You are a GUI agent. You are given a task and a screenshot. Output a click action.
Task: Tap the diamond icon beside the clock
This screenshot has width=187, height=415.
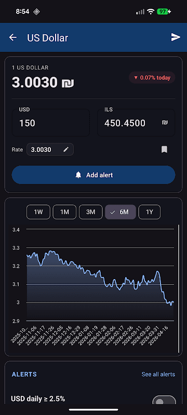click(x=36, y=11)
